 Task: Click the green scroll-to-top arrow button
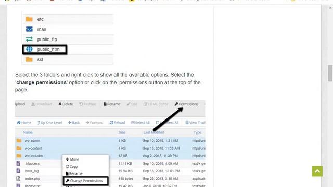click(317, 171)
